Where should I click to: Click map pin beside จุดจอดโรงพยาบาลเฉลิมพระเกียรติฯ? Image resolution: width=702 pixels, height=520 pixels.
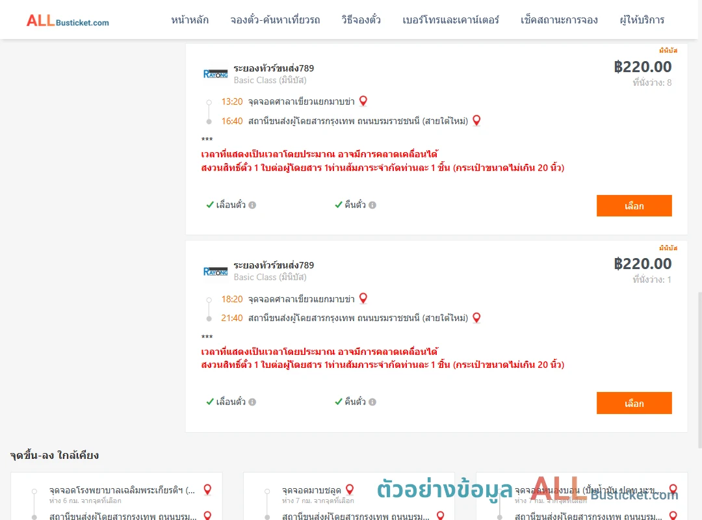[x=207, y=489]
